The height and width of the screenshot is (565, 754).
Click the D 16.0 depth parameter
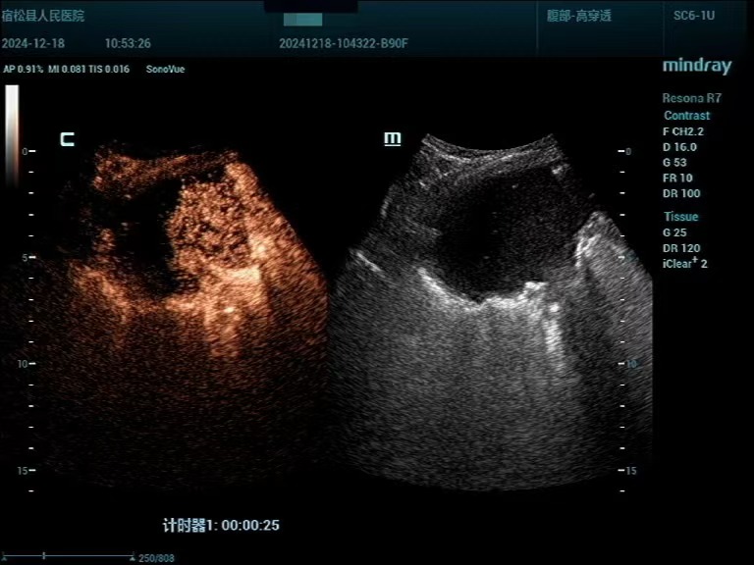click(x=679, y=147)
